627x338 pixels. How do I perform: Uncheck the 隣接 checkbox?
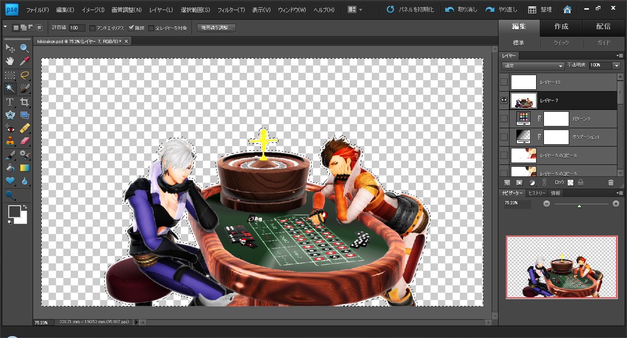(x=131, y=28)
